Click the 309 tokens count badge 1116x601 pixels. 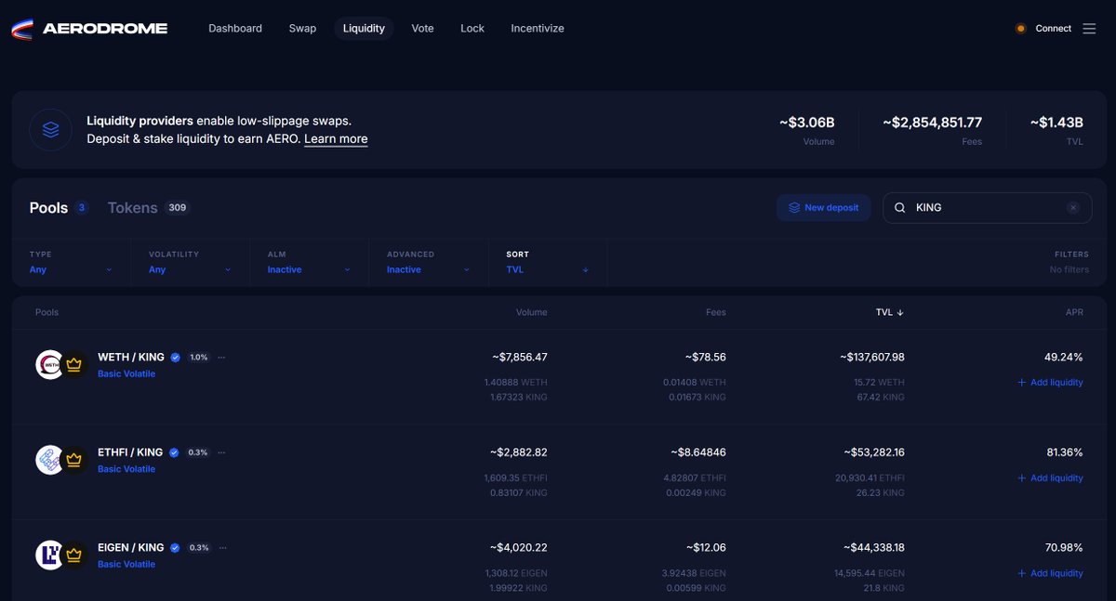click(177, 208)
